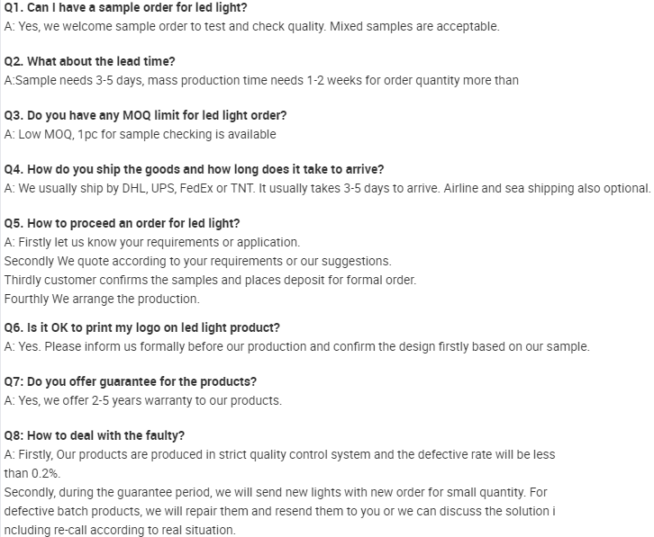The width and height of the screenshot is (654, 537).
Task: Click the Thirdly customer confirms samples line
Action: [x=211, y=280]
